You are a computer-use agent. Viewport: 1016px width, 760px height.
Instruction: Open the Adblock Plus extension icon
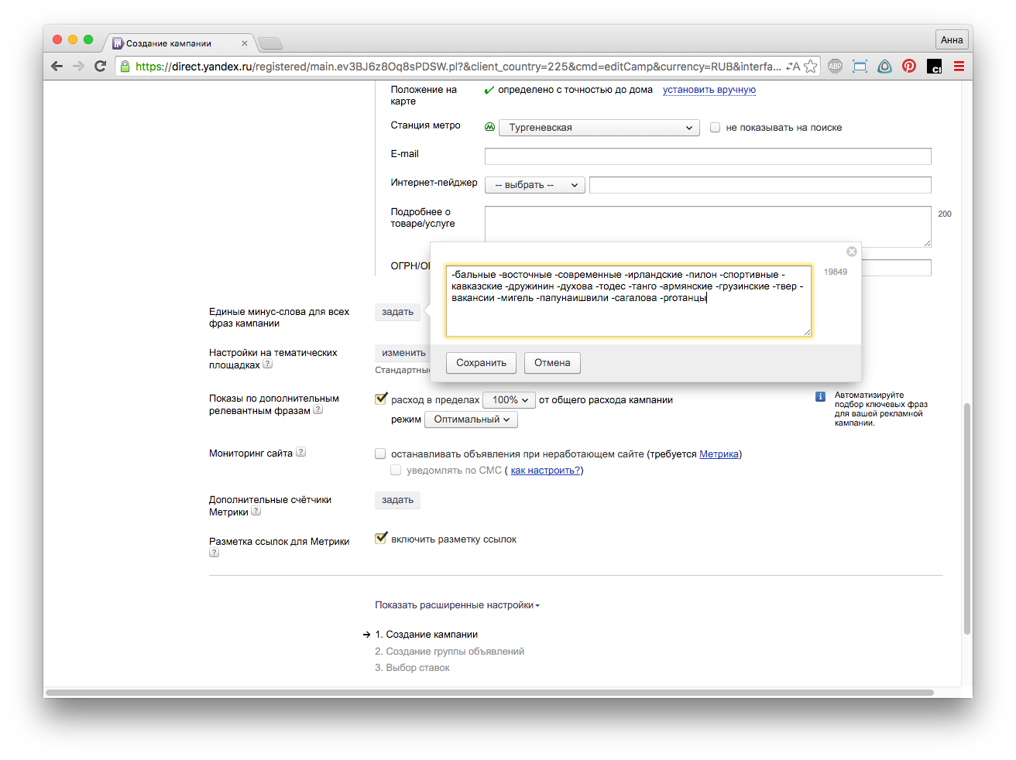835,67
